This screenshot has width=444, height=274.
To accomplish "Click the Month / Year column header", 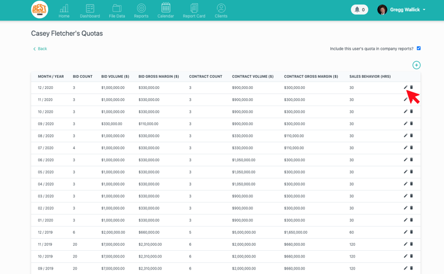I will 51,76.
